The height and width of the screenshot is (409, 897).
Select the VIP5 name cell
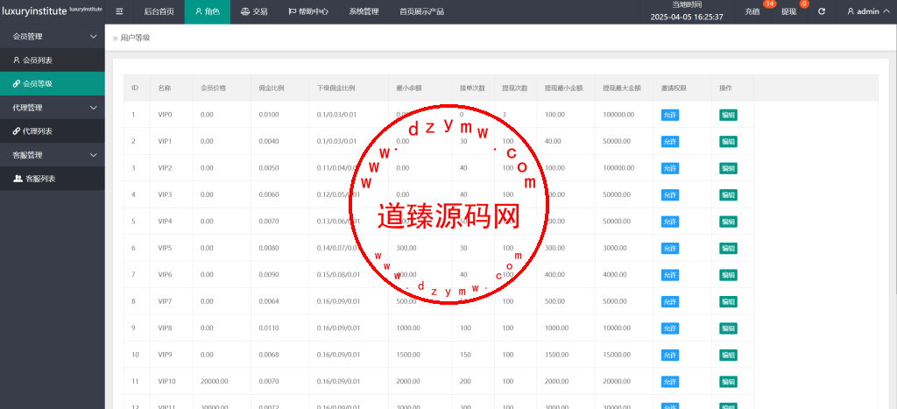(165, 248)
